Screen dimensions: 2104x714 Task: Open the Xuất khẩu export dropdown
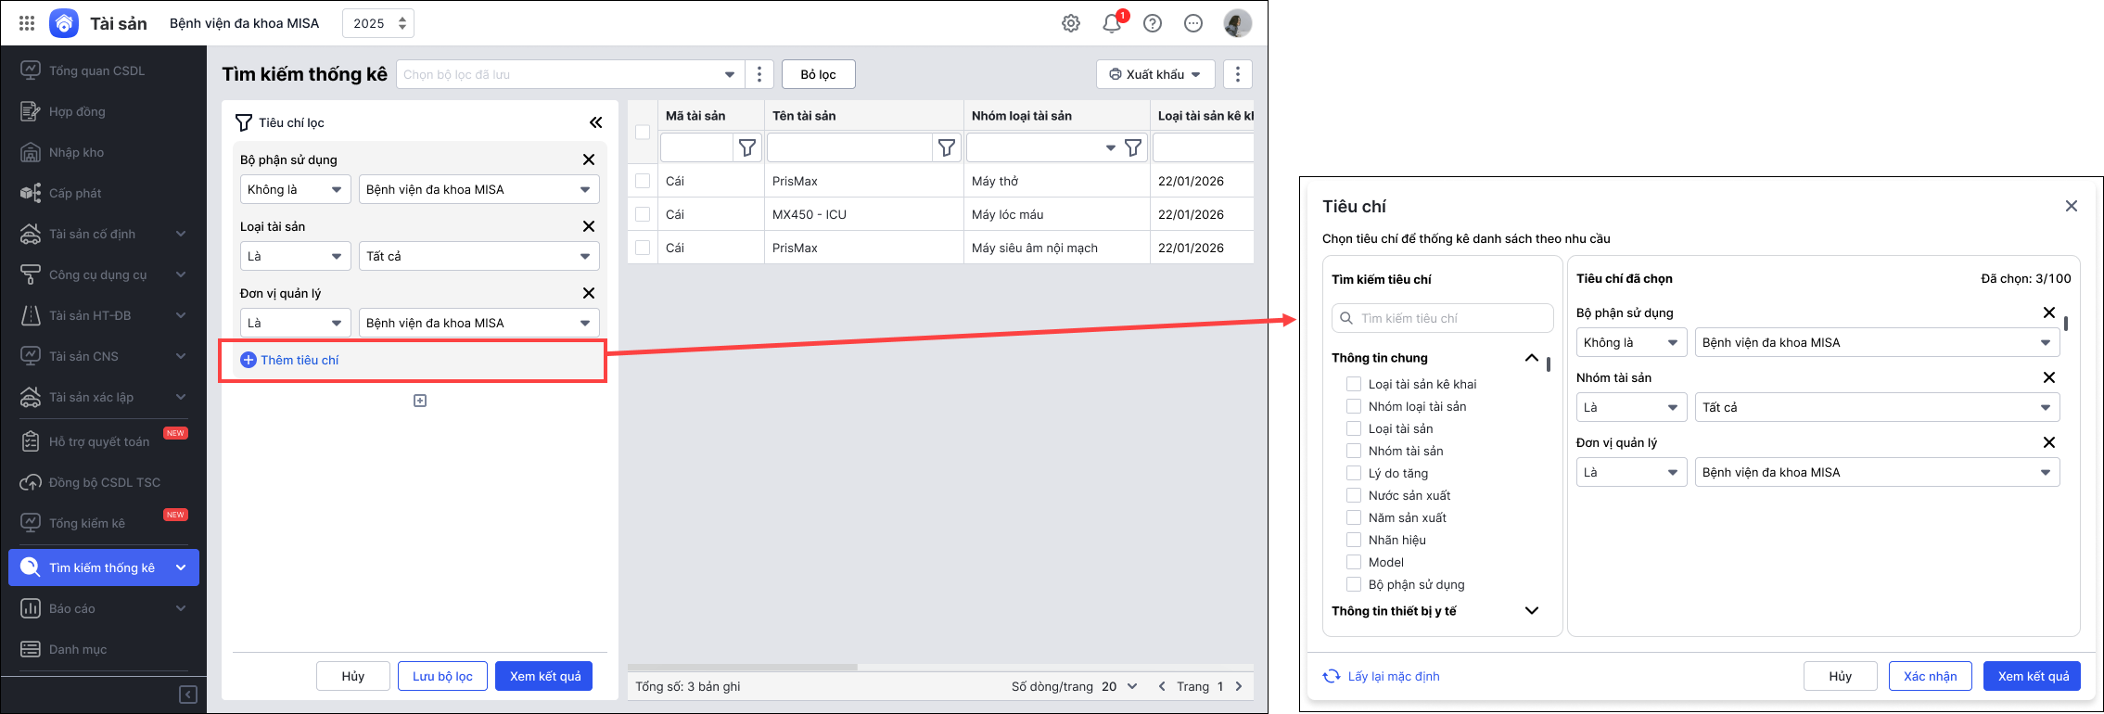[x=1155, y=74]
